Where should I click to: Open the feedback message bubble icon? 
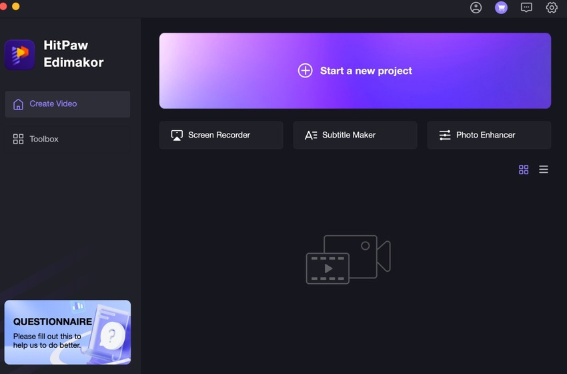tap(526, 7)
